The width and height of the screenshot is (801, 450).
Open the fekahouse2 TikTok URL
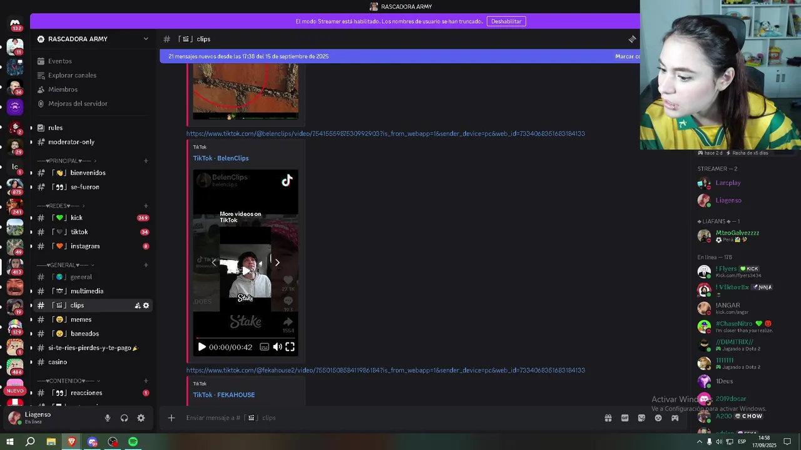pos(385,371)
